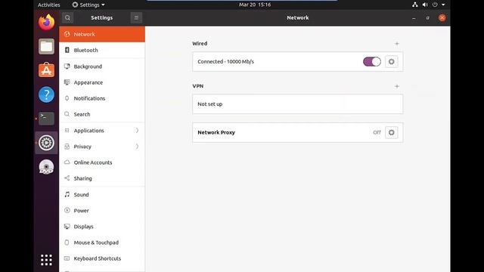The height and width of the screenshot is (272, 484).
Task: Open the Appearance settings panel
Action: coord(102,82)
